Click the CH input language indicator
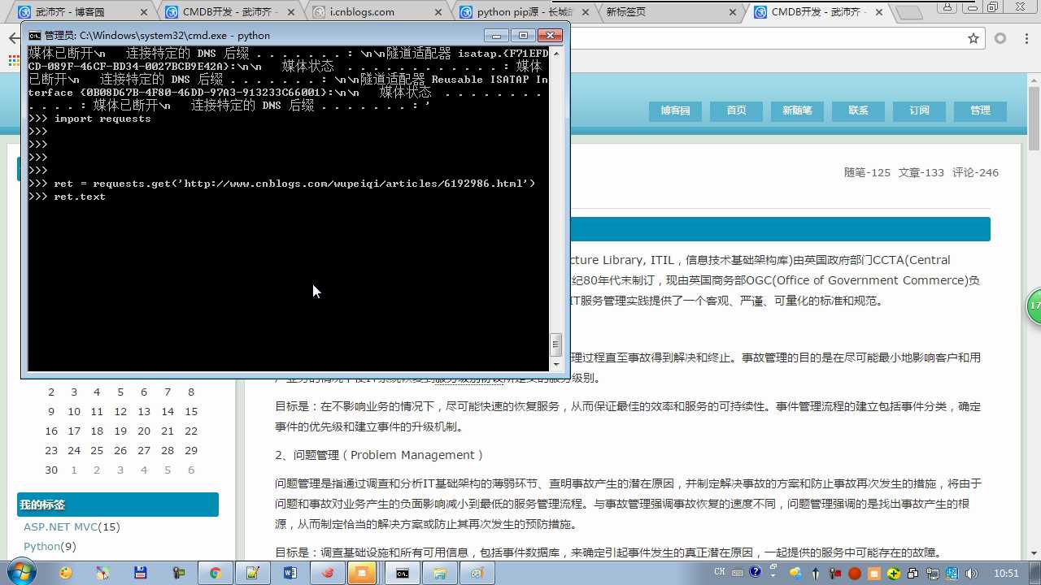The width and height of the screenshot is (1041, 585). coord(720,573)
